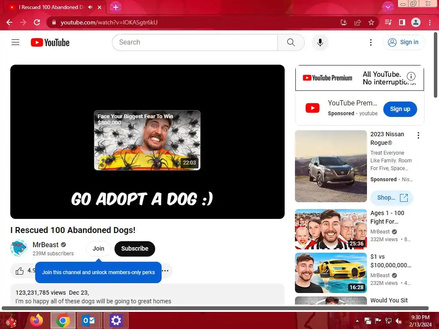The image size is (439, 329).
Task: Click YouTube Premium sponsored logo icon
Action: point(313,108)
